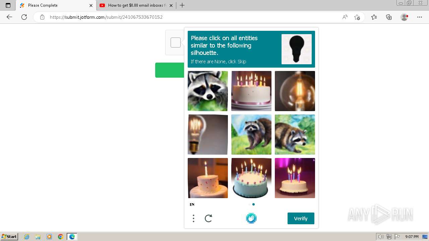Switch to the Please Complete tab

(x=56, y=5)
